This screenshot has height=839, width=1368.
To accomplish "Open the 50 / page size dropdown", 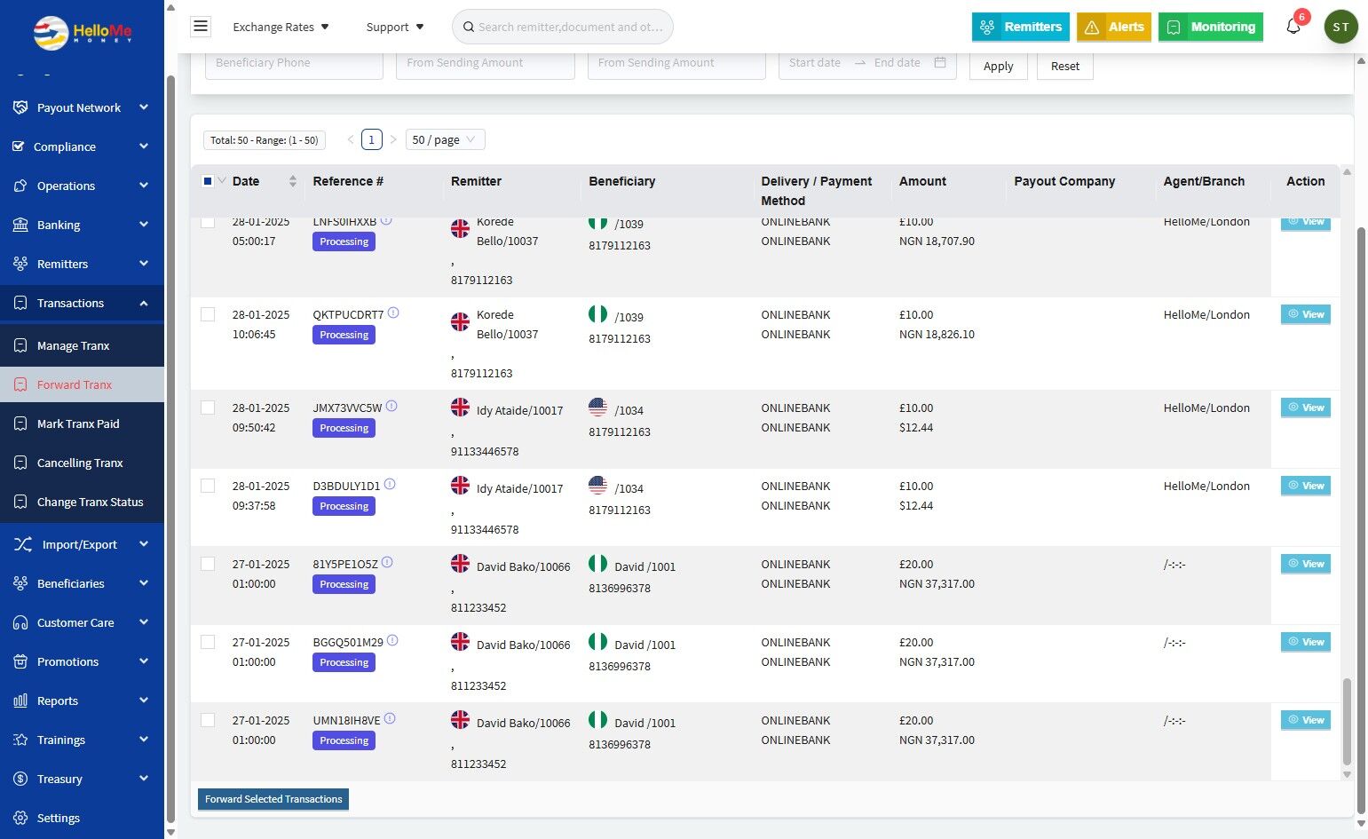I will coord(445,139).
